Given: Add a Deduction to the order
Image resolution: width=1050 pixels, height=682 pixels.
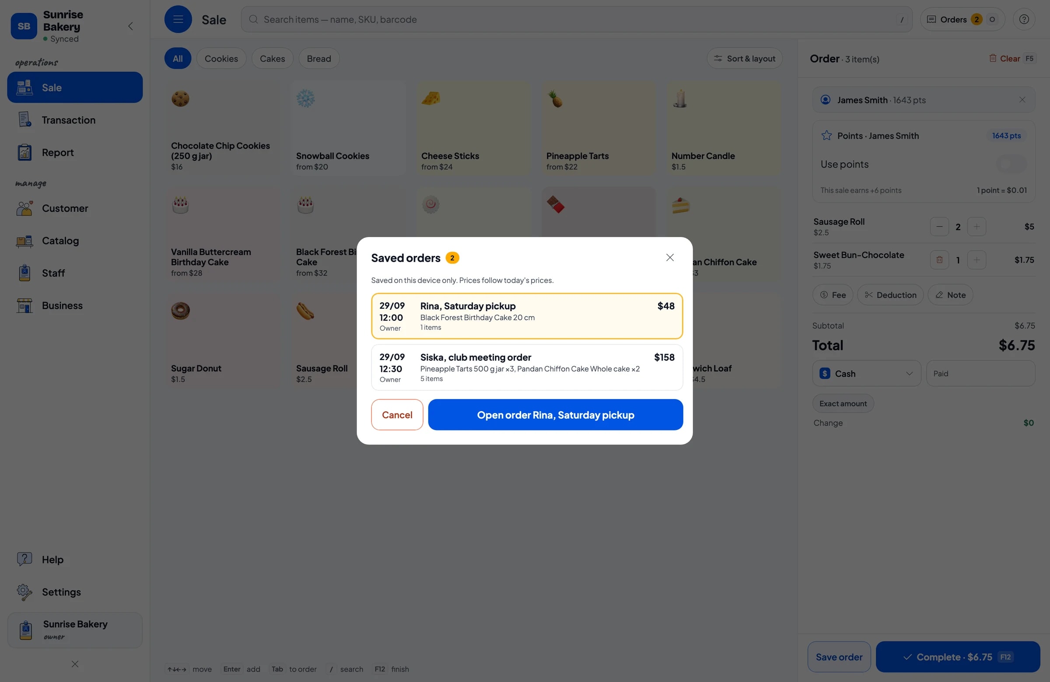Looking at the screenshot, I should click(x=890, y=295).
